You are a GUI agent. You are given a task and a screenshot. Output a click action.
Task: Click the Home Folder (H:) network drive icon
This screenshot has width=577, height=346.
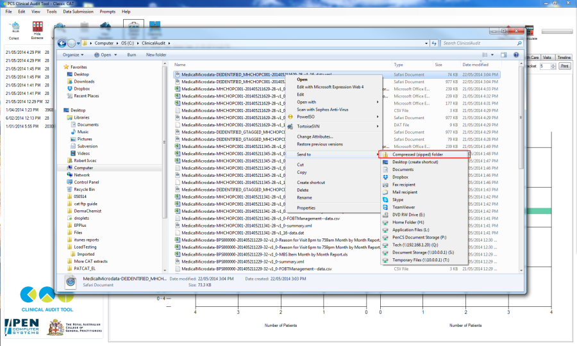coord(385,222)
